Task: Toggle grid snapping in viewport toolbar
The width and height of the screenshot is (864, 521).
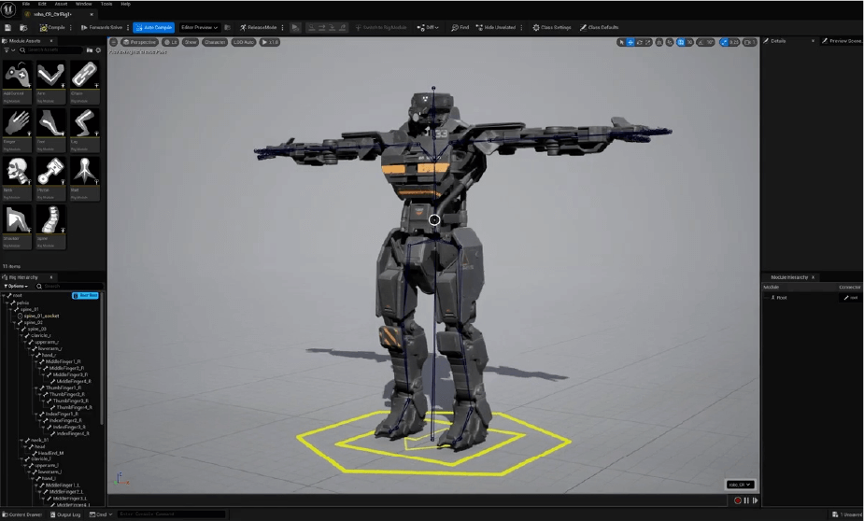Action: (x=680, y=42)
